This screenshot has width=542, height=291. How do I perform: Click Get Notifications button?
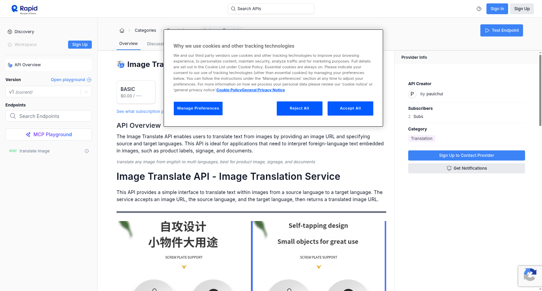point(466,168)
